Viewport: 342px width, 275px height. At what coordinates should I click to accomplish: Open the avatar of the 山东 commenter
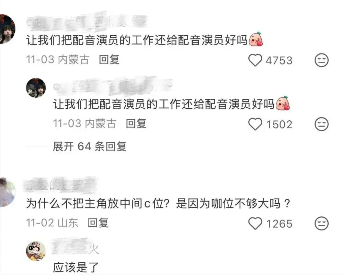point(8,192)
